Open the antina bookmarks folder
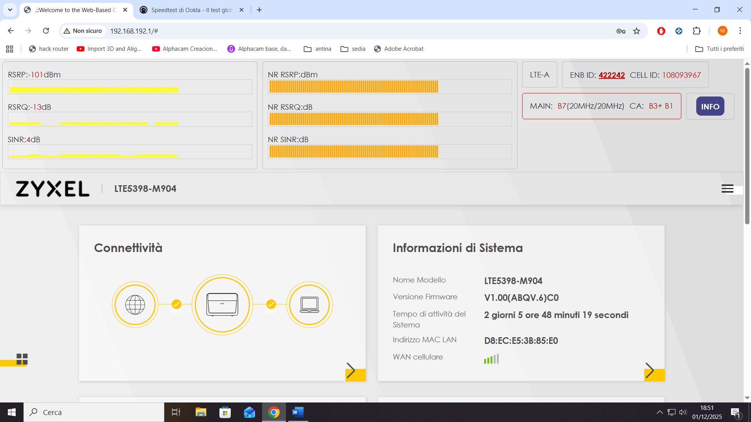Screen dimensions: 751x422 pos(318,49)
